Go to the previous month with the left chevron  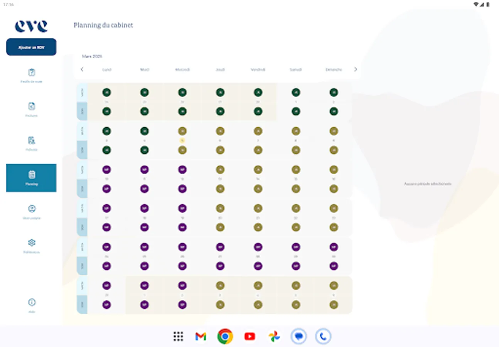pyautogui.click(x=82, y=69)
